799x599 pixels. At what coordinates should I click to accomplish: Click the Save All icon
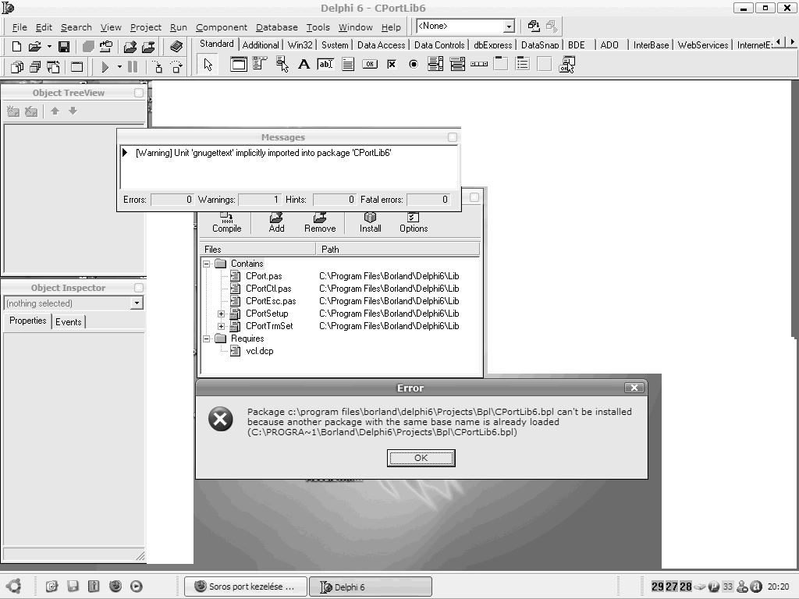pyautogui.click(x=88, y=47)
